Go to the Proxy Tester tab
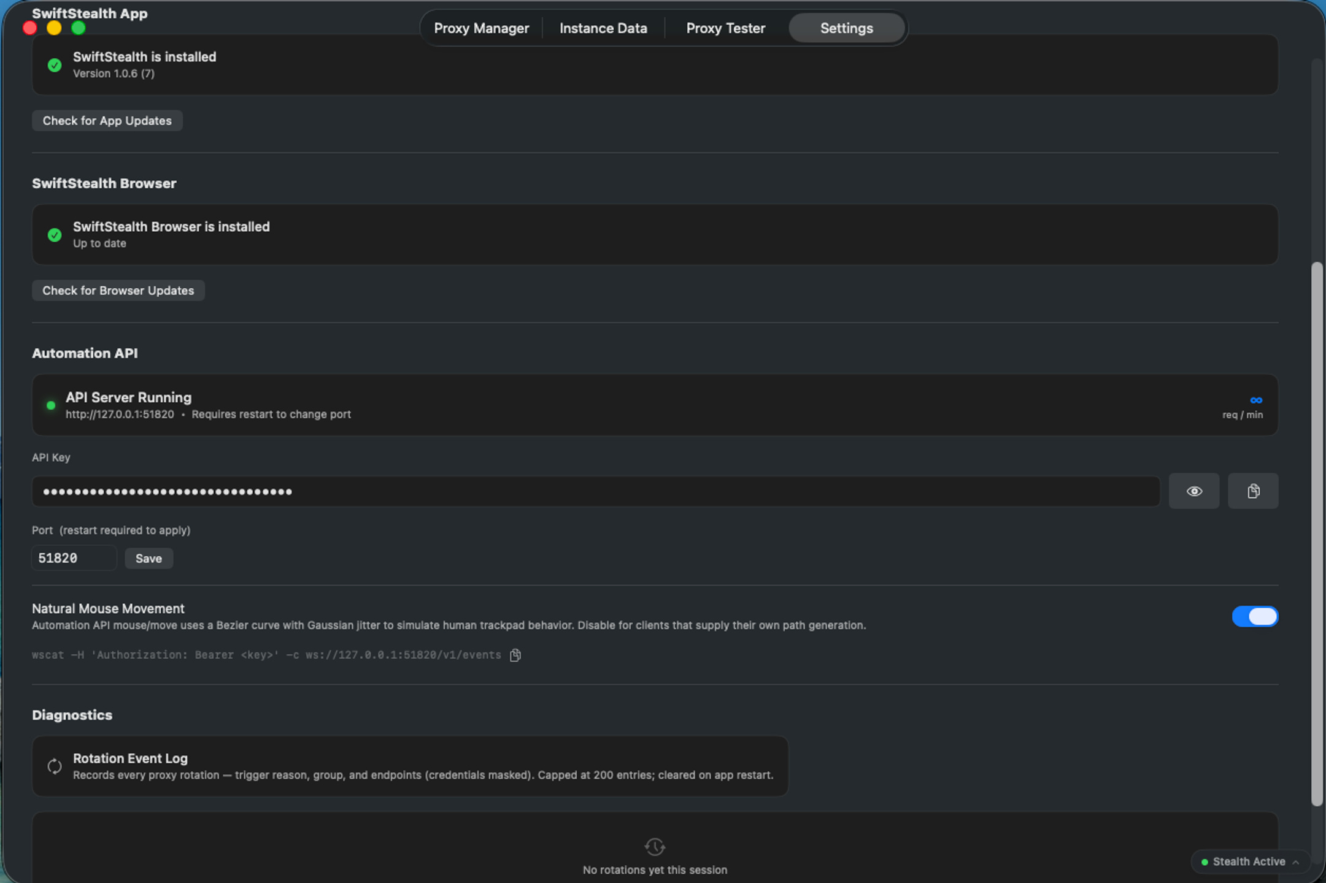 pos(725,28)
